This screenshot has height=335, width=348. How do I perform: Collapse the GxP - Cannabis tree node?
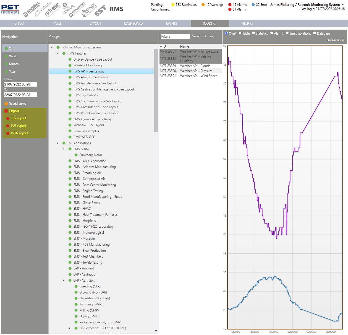click(x=64, y=280)
